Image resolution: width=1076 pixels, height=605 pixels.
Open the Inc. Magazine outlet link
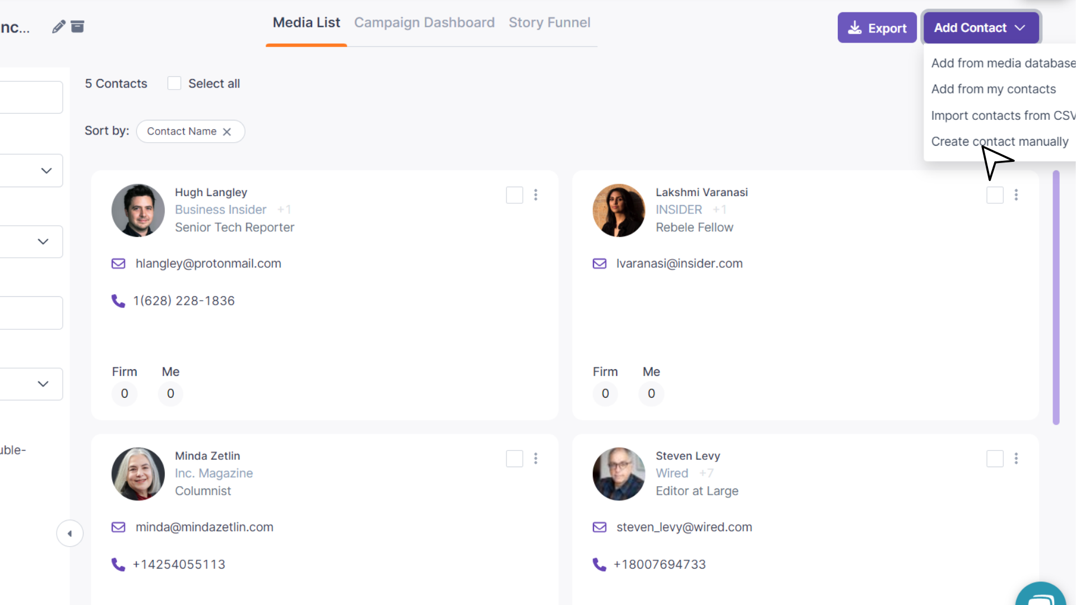(214, 473)
